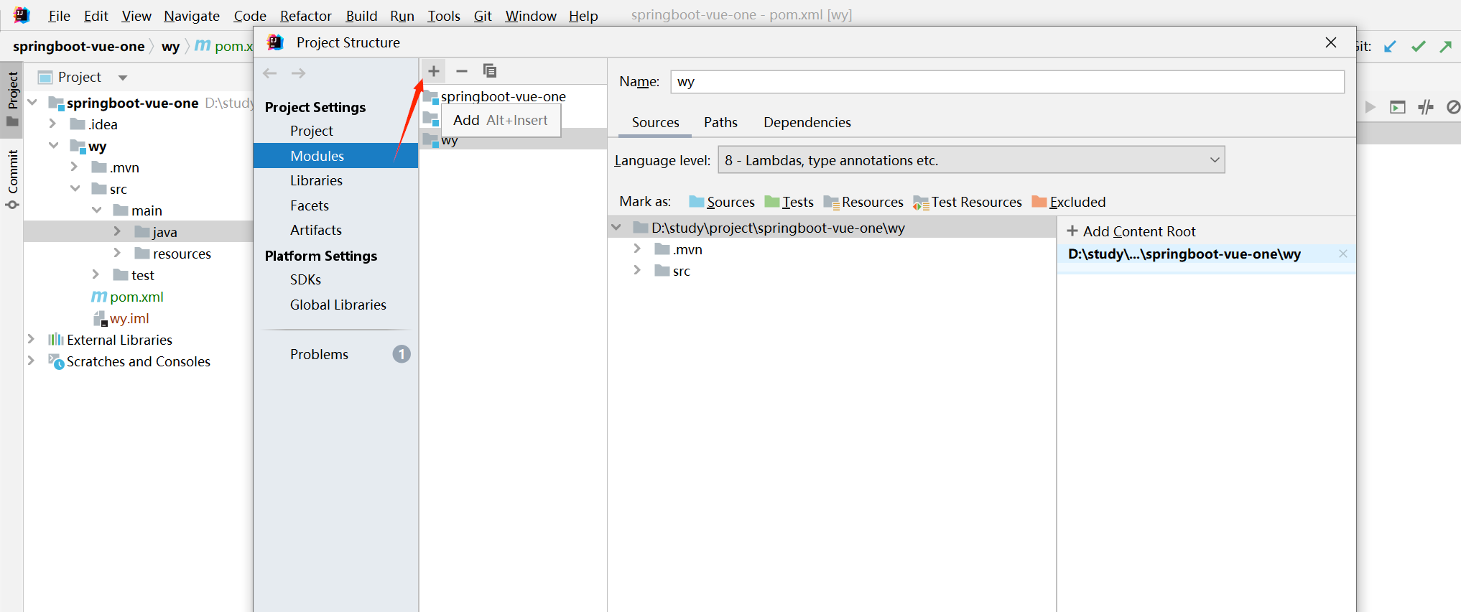Image resolution: width=1461 pixels, height=612 pixels.
Task: Open the Navigate menu
Action: [x=192, y=16]
